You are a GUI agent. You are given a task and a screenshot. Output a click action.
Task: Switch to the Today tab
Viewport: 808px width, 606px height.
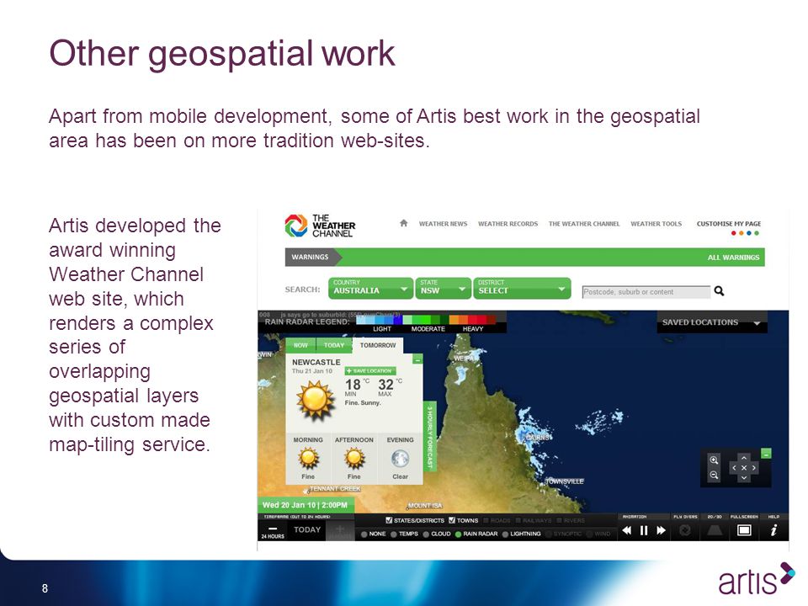pos(334,345)
